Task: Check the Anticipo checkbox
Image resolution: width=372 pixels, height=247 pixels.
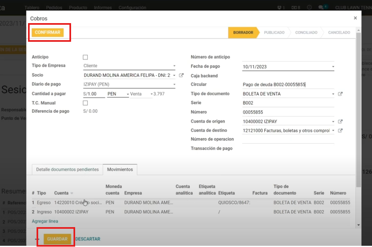Action: pos(85,57)
